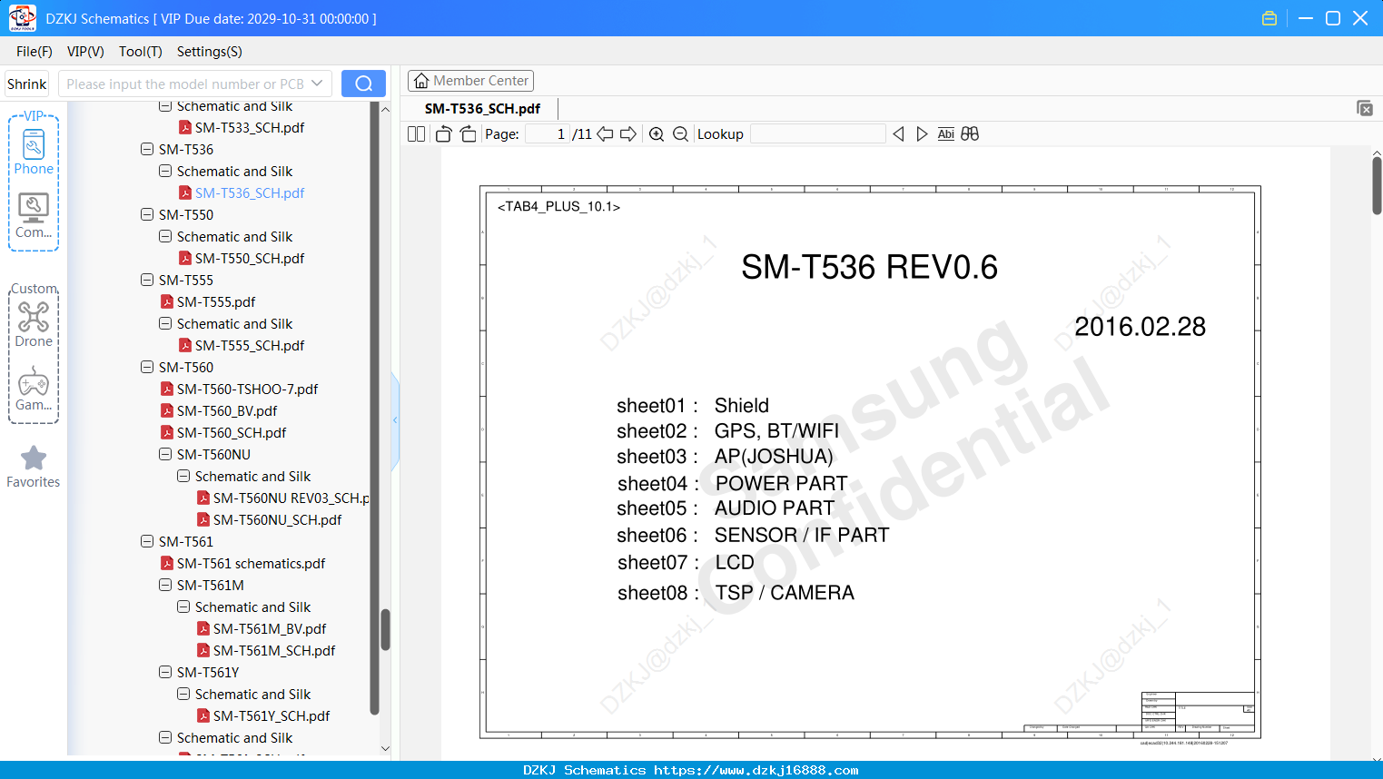This screenshot has height=779, width=1383.
Task: Open SM-T533_SCH.pdf file
Action: 242,128
